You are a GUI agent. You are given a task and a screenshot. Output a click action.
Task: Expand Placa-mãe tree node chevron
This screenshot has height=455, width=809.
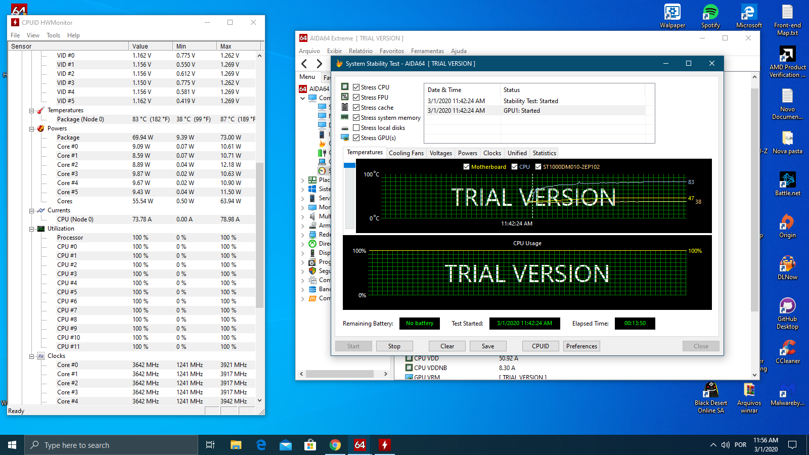(303, 180)
